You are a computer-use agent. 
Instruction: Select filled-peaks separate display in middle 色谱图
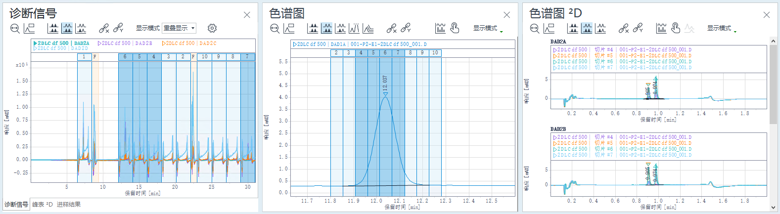313,28
